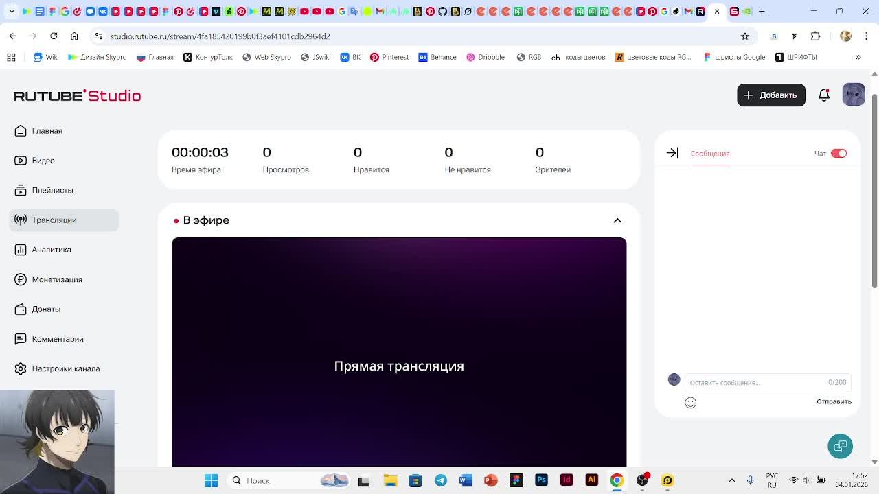Viewport: 879px width, 494px height.
Task: Click the Комментарии speech bubble icon
Action: [21, 339]
